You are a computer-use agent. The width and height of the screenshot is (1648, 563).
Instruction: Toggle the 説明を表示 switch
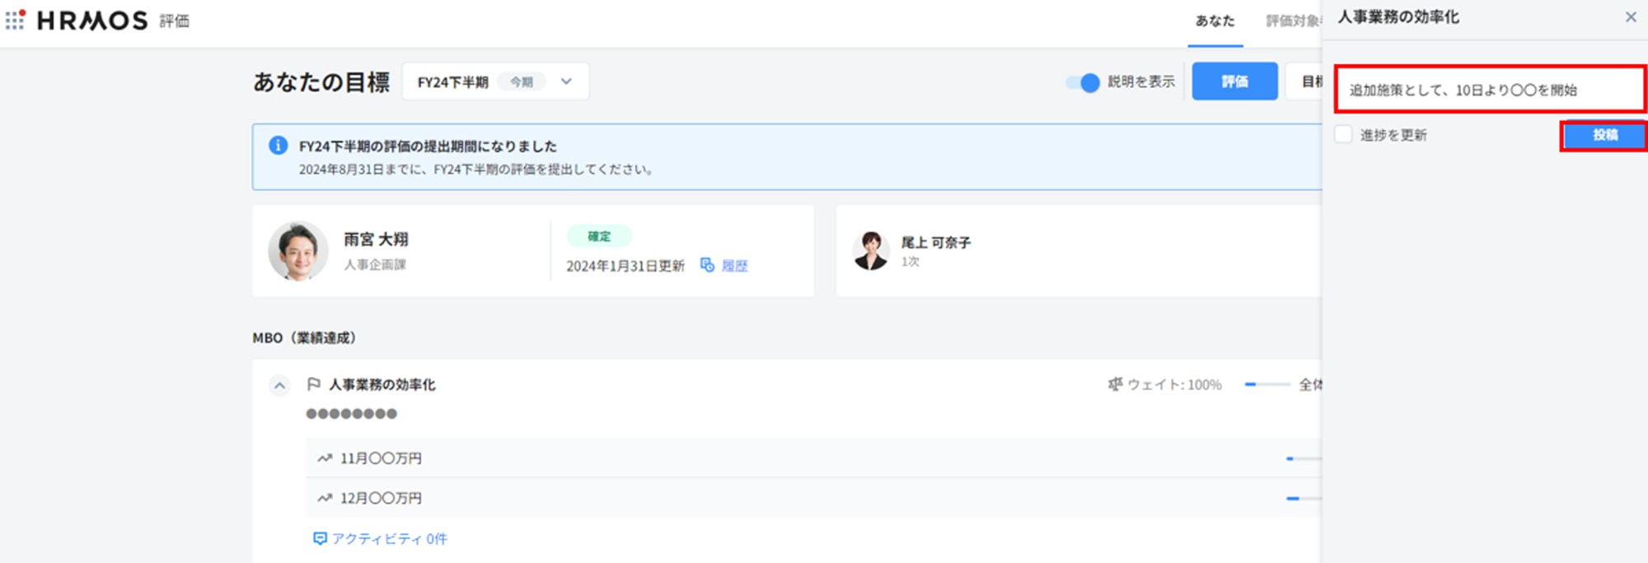click(x=1083, y=82)
